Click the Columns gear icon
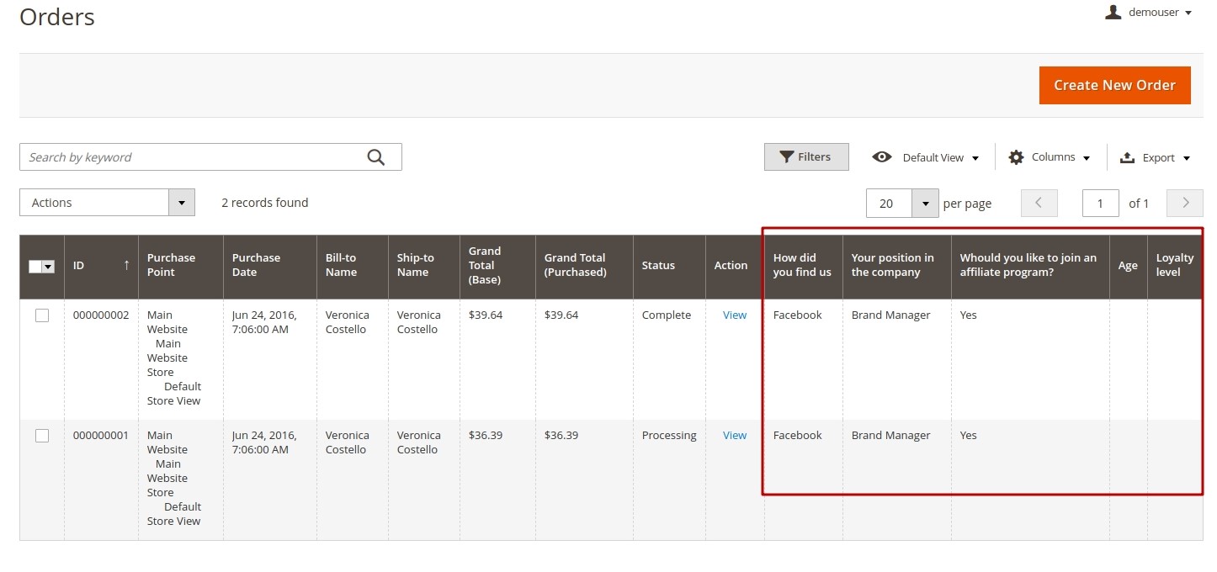Screen dimensions: 1217x572 [1016, 157]
